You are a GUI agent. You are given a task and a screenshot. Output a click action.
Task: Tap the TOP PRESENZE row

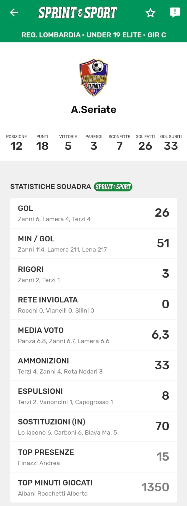93,457
